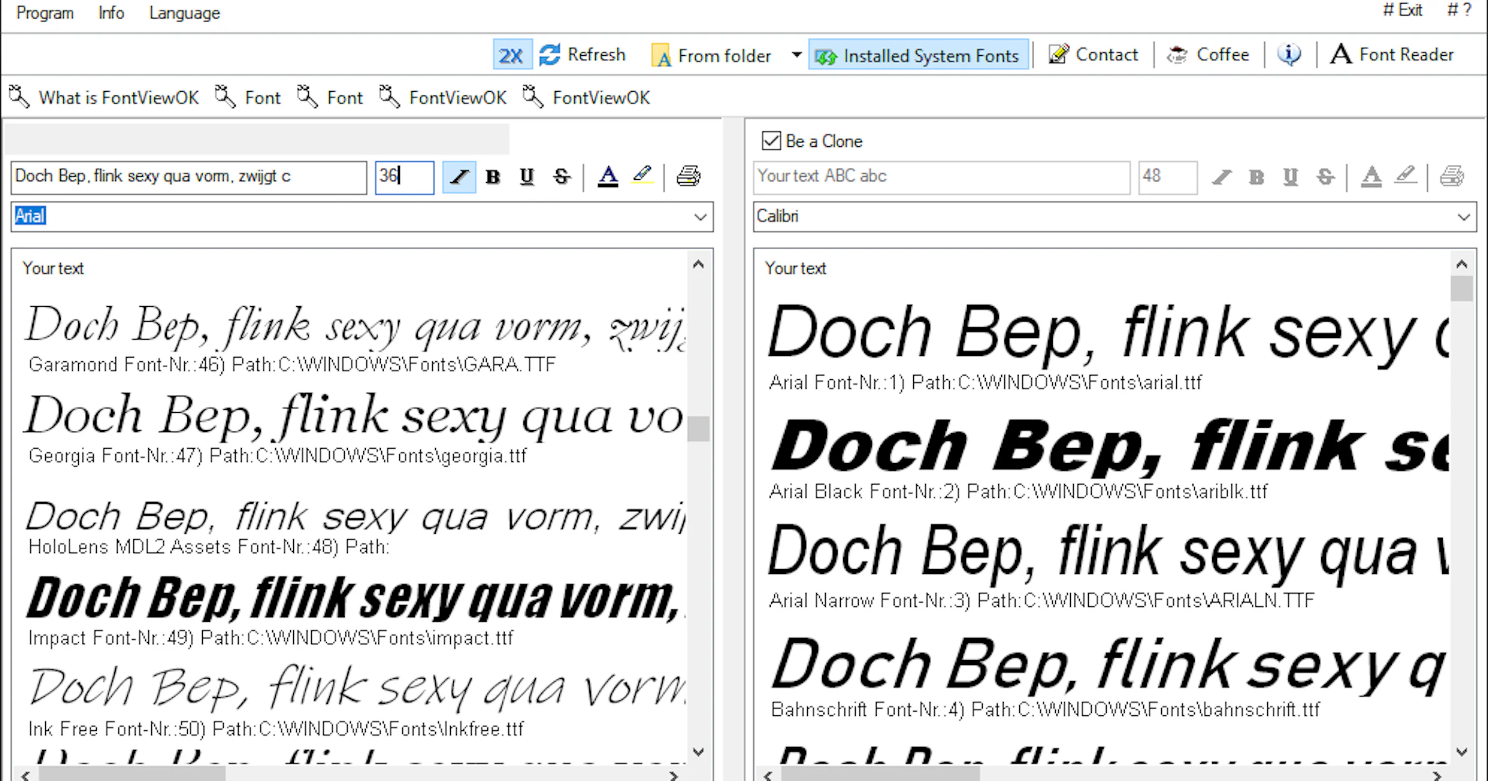The image size is (1488, 781).
Task: Click the # ? help item
Action: [x=1458, y=11]
